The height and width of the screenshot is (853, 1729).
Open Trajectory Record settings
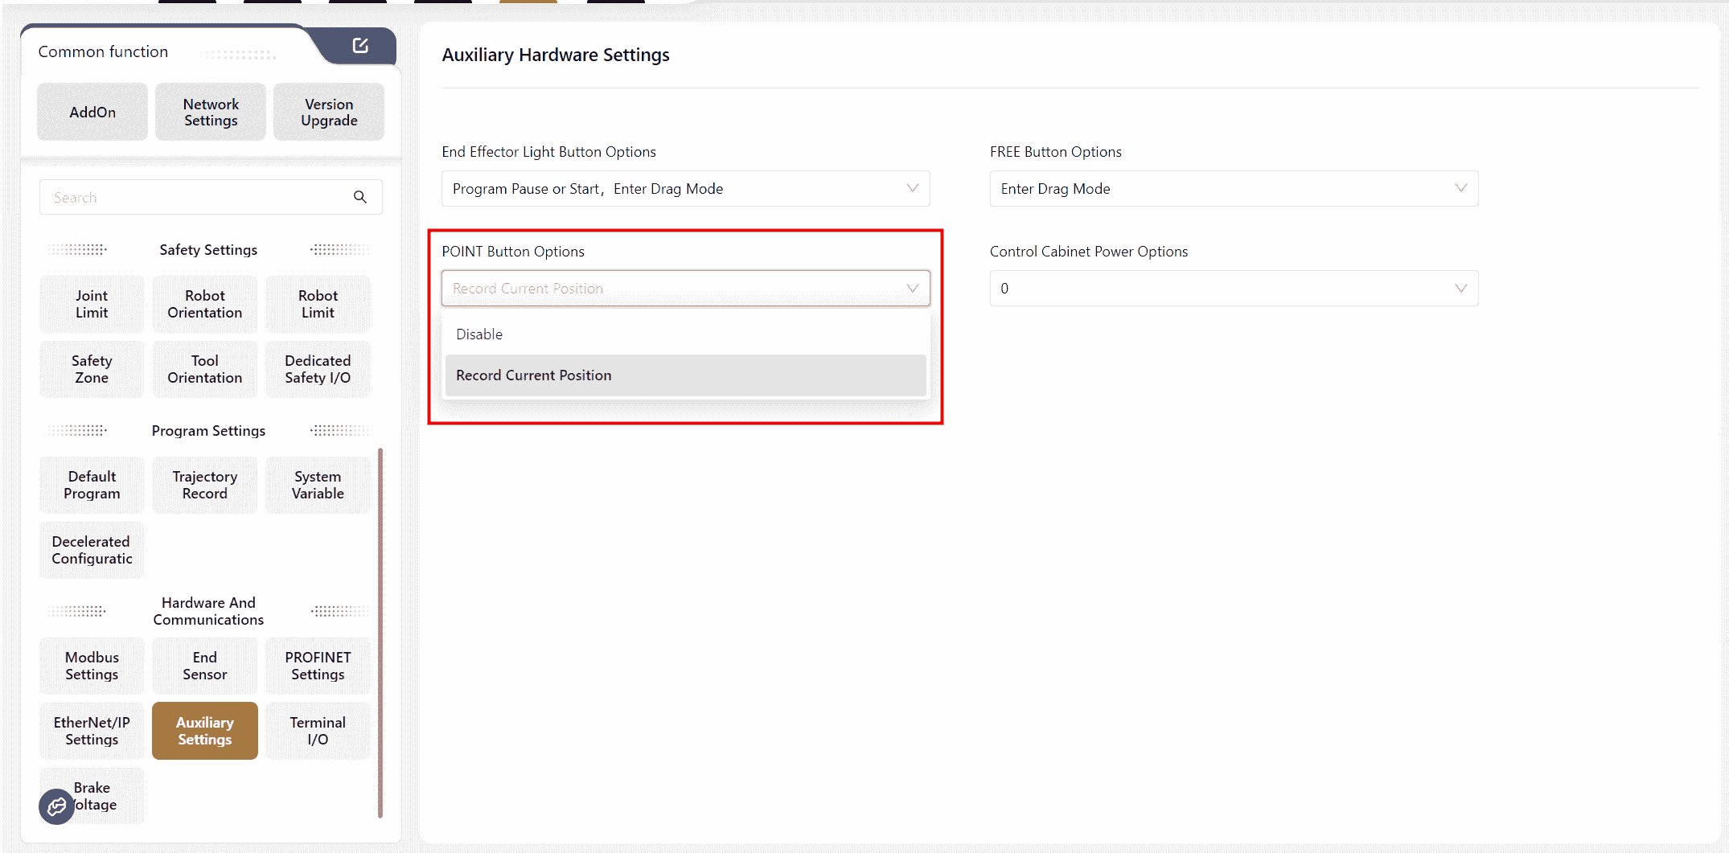click(205, 486)
